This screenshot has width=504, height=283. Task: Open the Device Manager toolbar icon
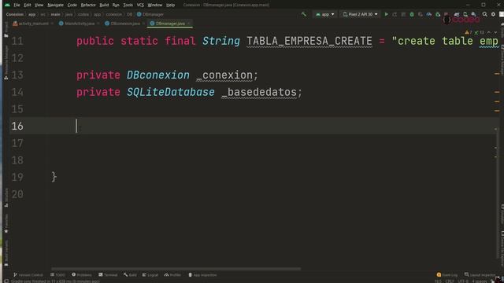(x=465, y=14)
